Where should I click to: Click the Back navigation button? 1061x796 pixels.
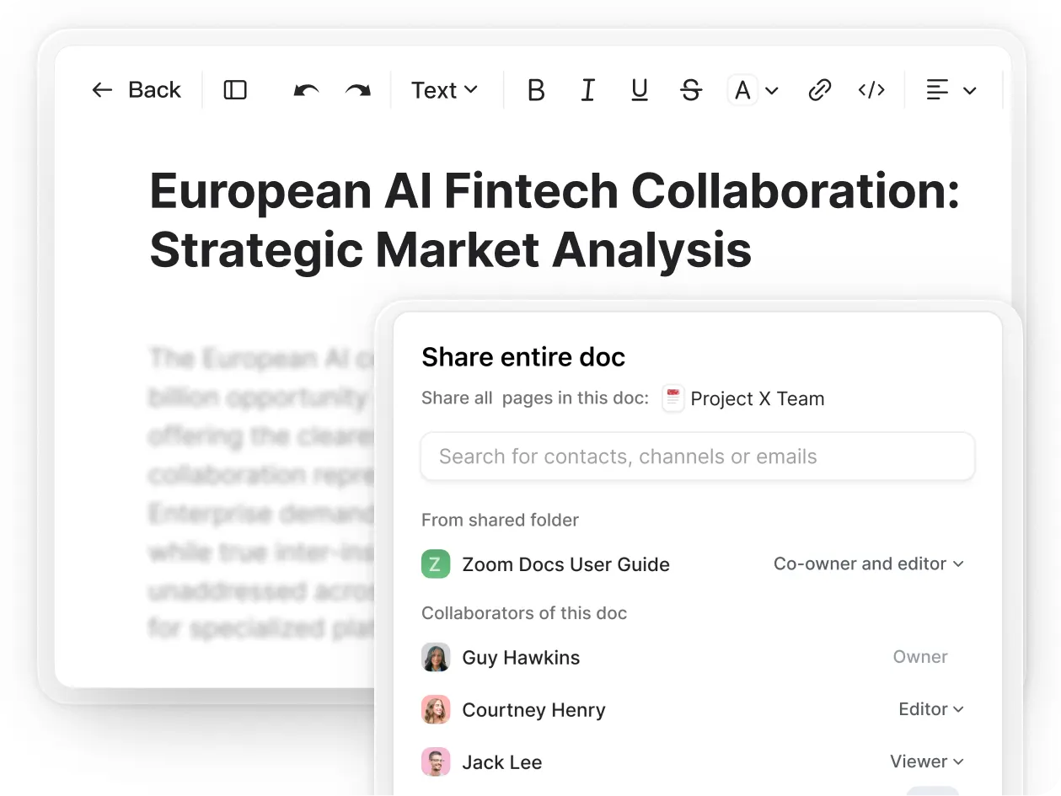137,90
